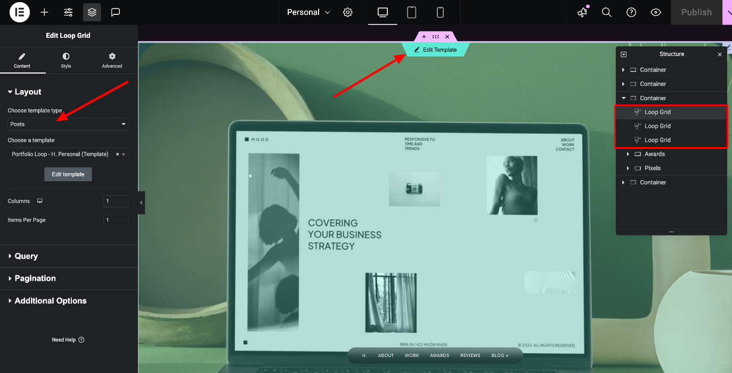Collapse the third Container in Structure
Screen dimensions: 732x373
(623, 98)
